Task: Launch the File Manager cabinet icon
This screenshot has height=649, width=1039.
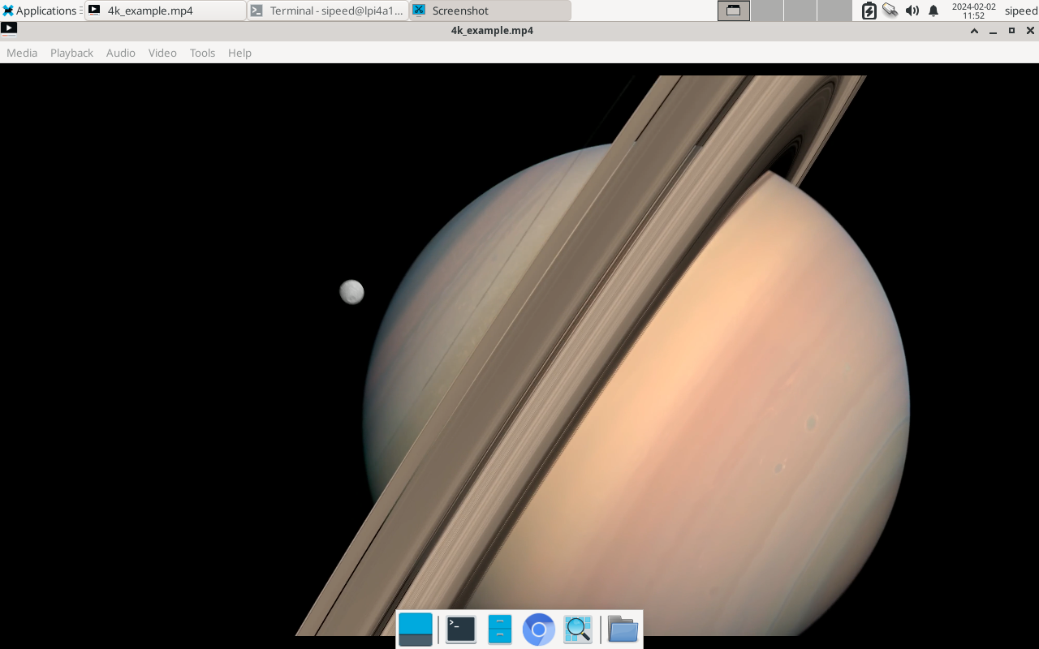Action: tap(500, 630)
